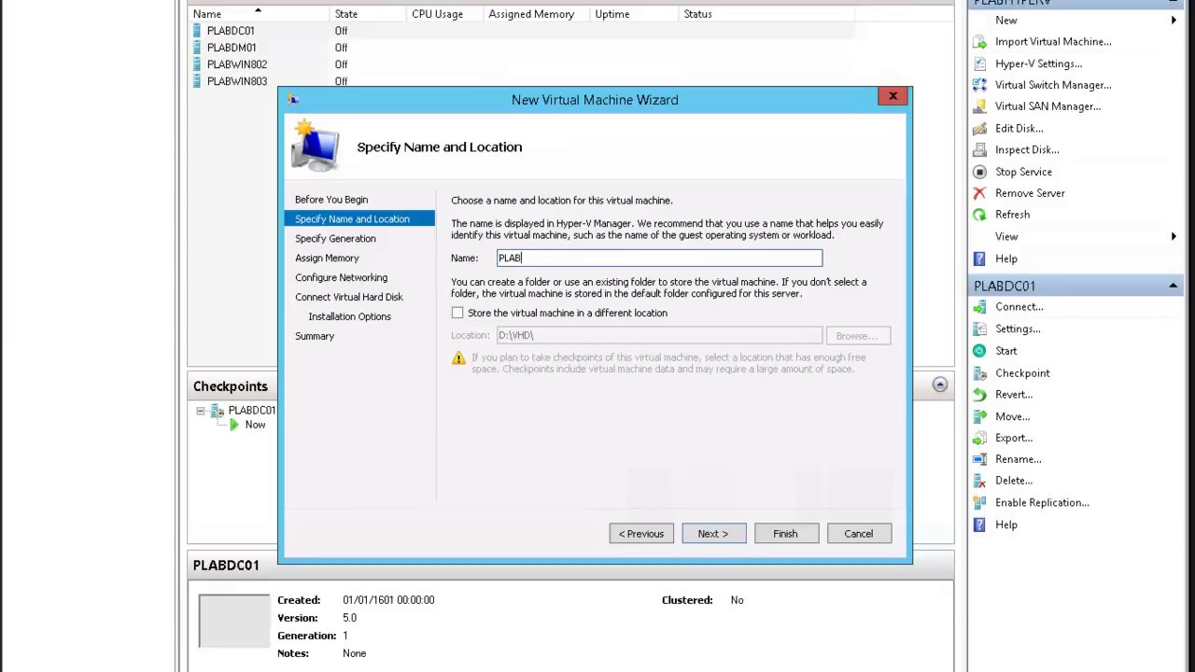1195x672 pixels.
Task: Click the Connect icon for PLABDC01
Action: coord(979,307)
